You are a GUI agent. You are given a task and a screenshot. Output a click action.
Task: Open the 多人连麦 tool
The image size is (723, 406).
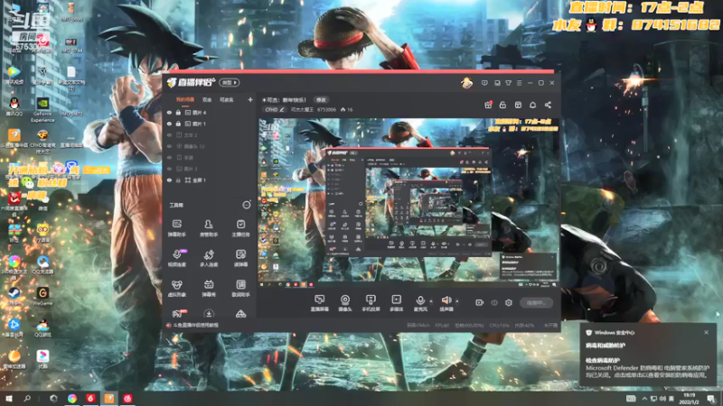point(209,258)
